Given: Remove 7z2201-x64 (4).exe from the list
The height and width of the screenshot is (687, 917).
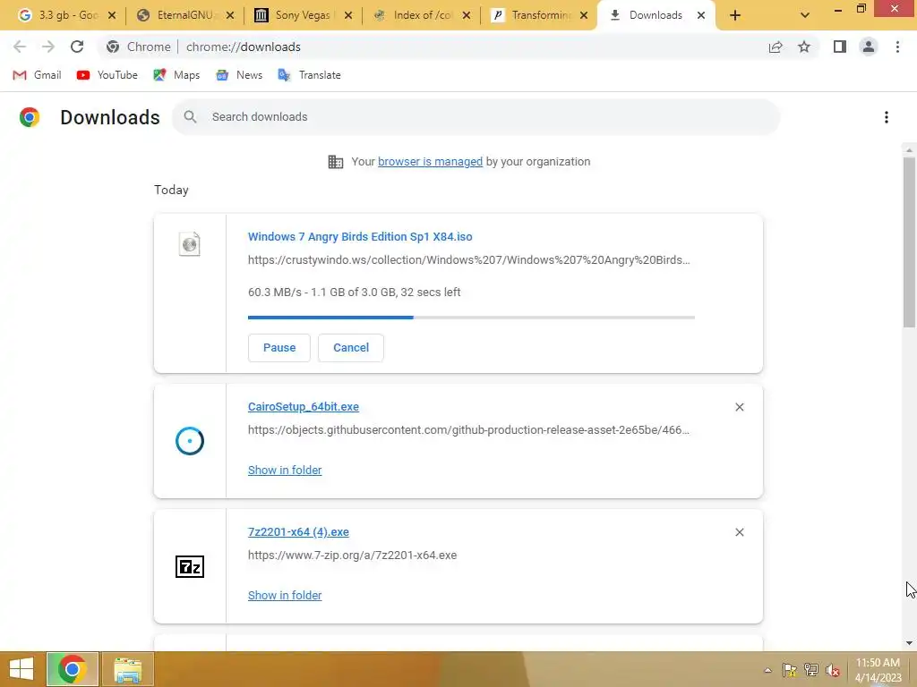Looking at the screenshot, I should tap(739, 532).
